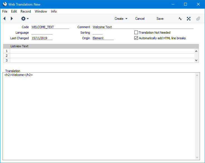Go to previous record arrow
This screenshot has height=163, width=205.
tap(4, 19)
